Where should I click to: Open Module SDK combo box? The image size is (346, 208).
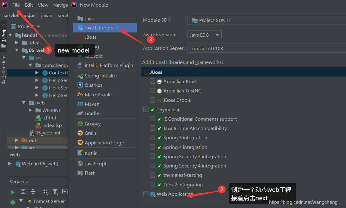[266, 20]
